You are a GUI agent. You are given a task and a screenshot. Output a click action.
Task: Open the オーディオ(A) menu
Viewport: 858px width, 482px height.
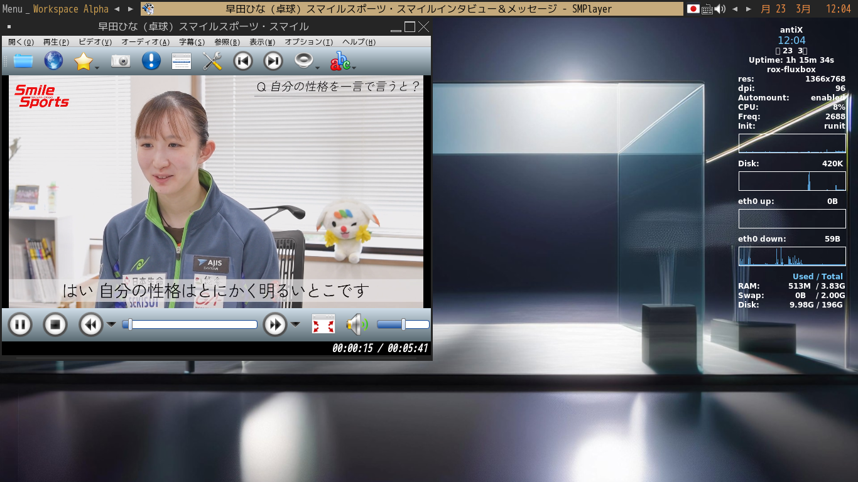tap(145, 42)
